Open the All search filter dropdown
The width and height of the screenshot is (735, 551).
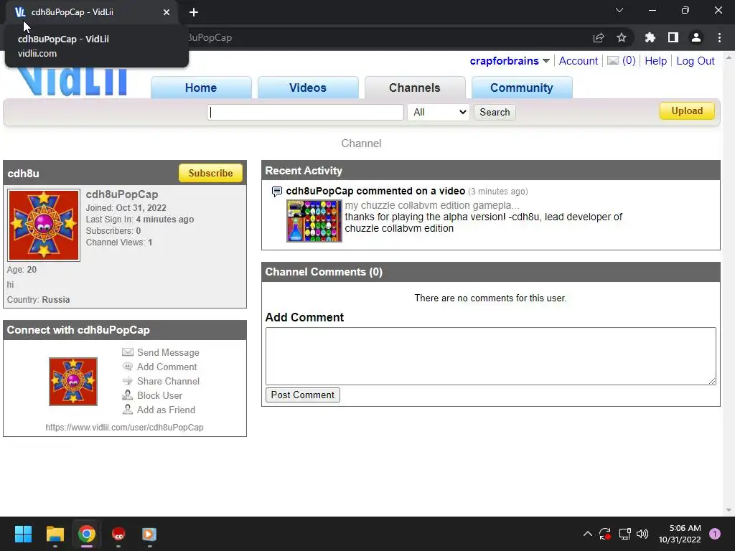coord(439,112)
